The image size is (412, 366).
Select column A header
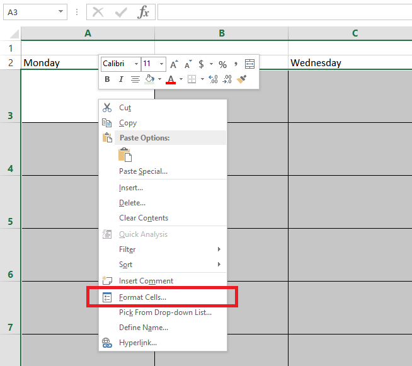click(x=88, y=33)
